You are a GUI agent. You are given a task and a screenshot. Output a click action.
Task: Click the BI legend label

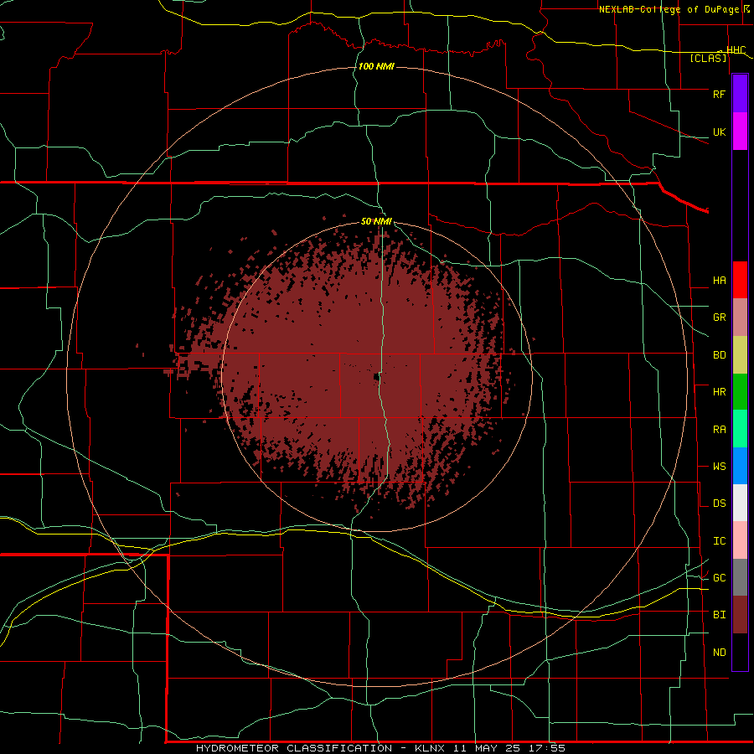[x=719, y=615]
